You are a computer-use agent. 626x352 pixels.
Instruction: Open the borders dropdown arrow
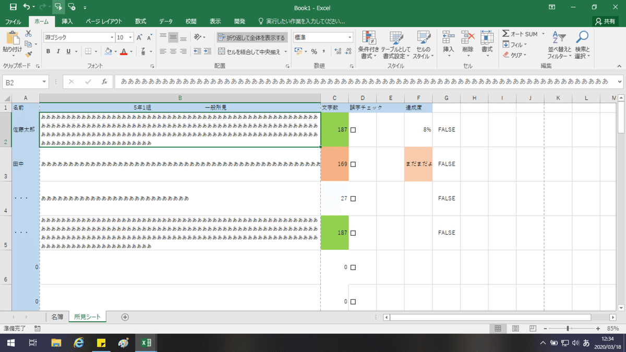pyautogui.click(x=97, y=52)
